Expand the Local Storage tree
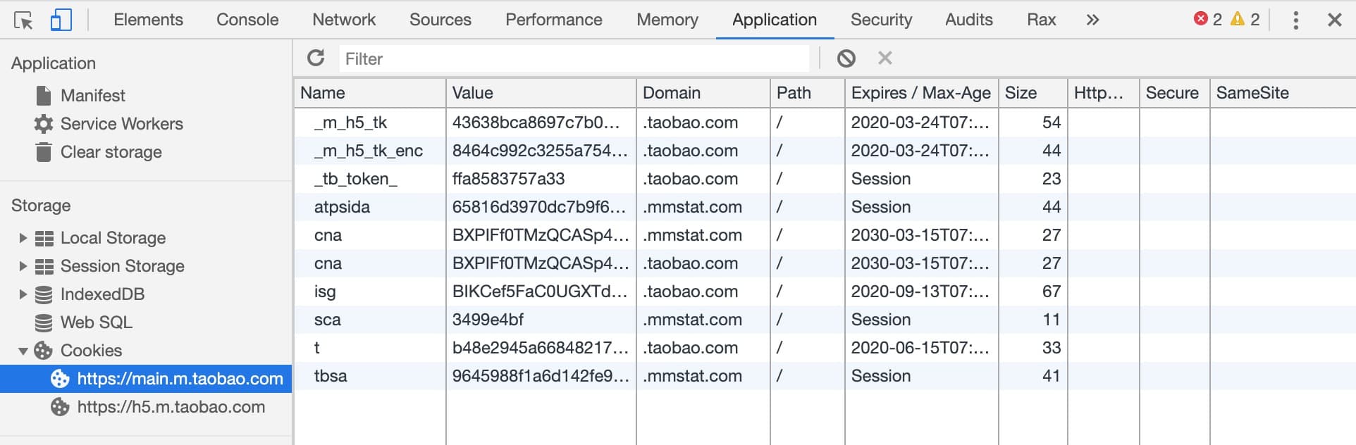1356x445 pixels. 23,238
